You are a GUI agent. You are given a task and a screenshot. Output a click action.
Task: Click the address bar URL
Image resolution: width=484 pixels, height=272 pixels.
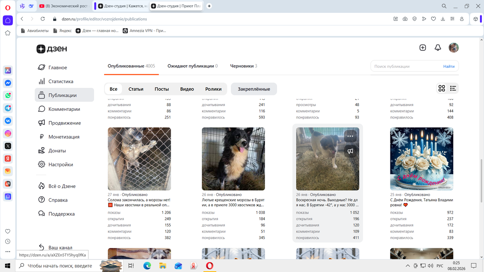(104, 19)
